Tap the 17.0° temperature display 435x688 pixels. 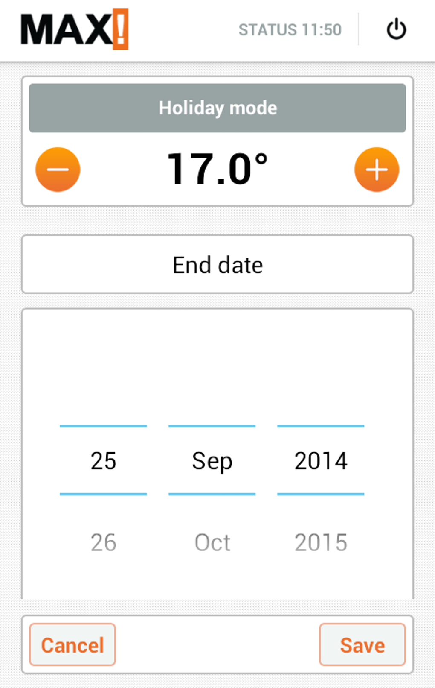217,170
